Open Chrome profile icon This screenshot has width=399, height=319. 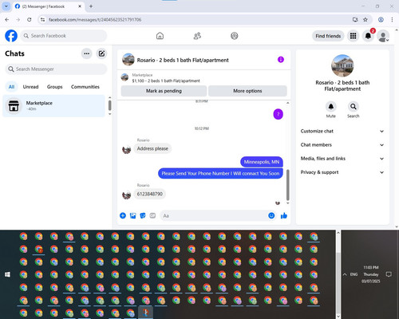(381, 20)
